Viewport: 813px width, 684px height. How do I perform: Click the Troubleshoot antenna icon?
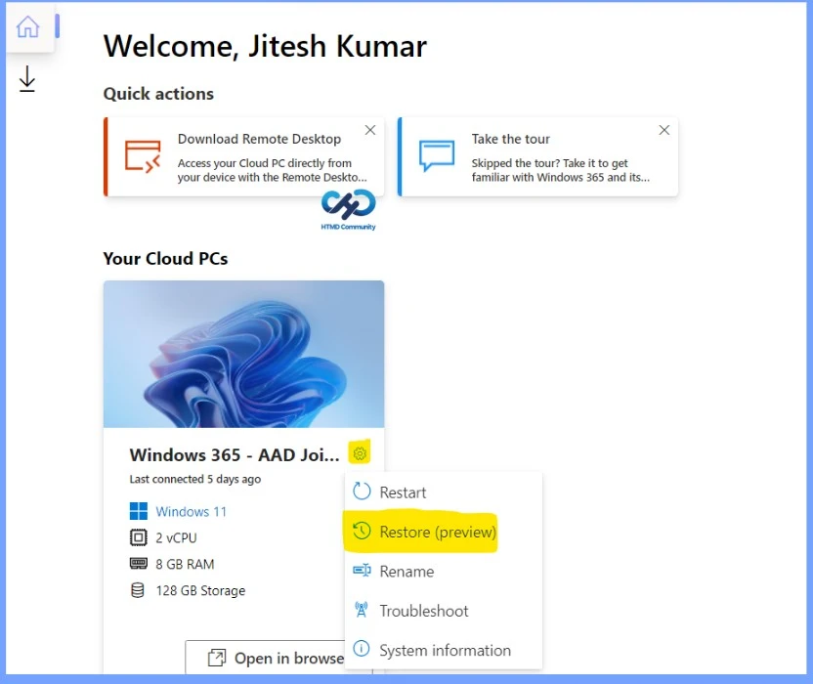(362, 610)
